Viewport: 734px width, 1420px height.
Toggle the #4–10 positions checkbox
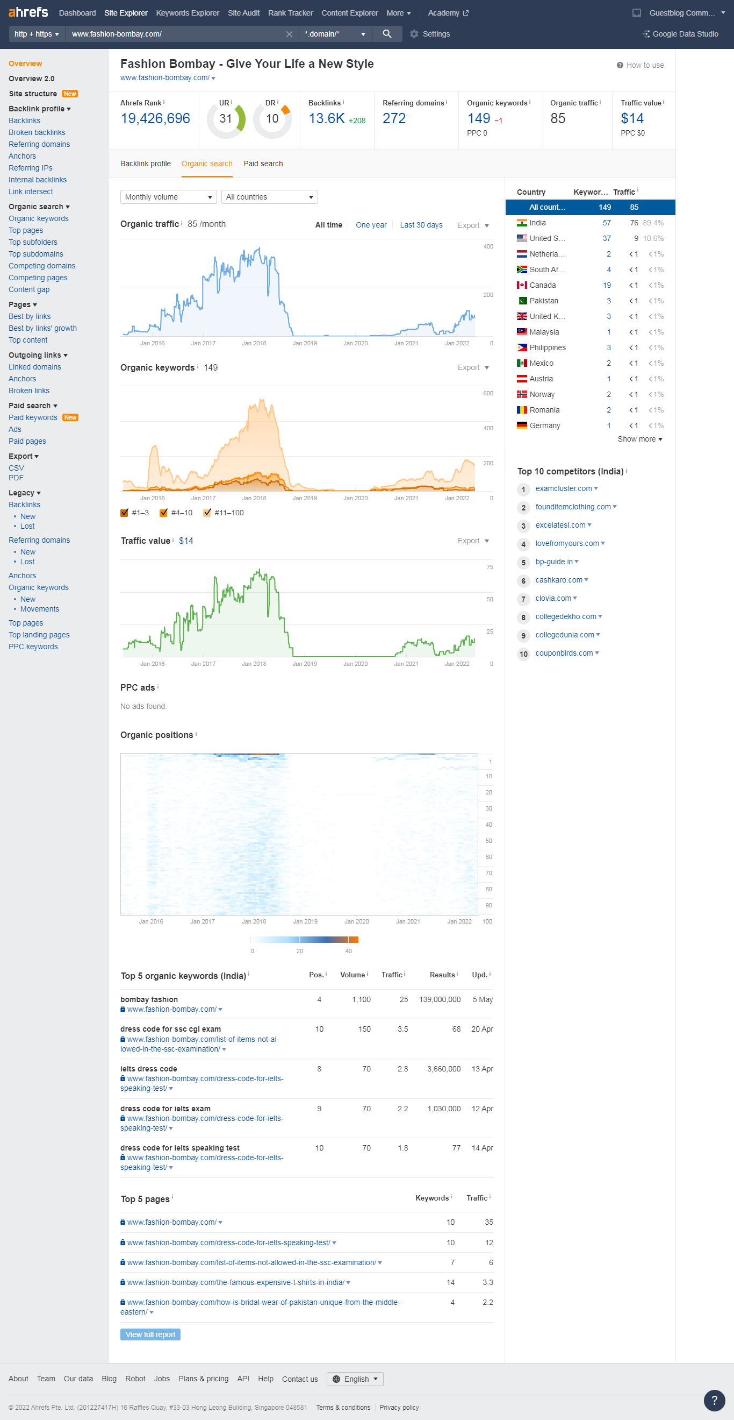pos(163,513)
